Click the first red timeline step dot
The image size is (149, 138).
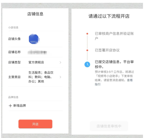click(x=87, y=34)
